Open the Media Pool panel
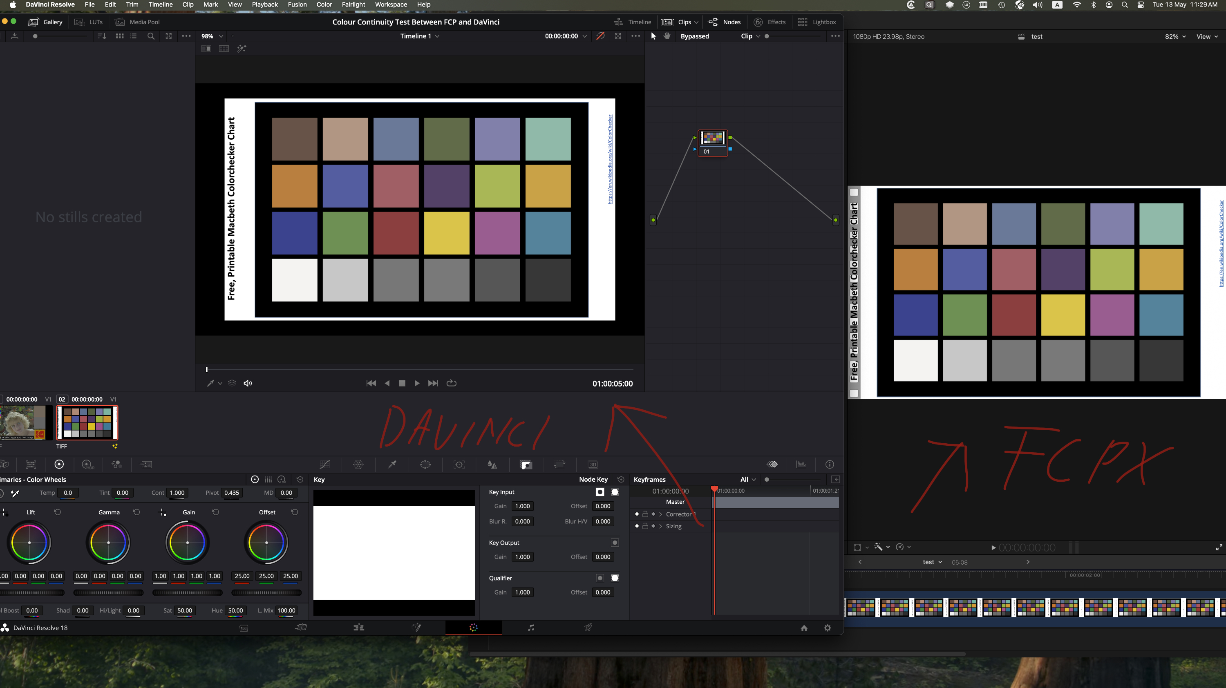 138,22
